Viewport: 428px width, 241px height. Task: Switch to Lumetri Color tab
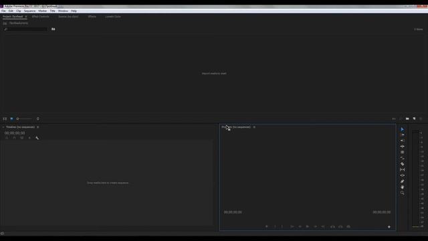click(x=113, y=17)
